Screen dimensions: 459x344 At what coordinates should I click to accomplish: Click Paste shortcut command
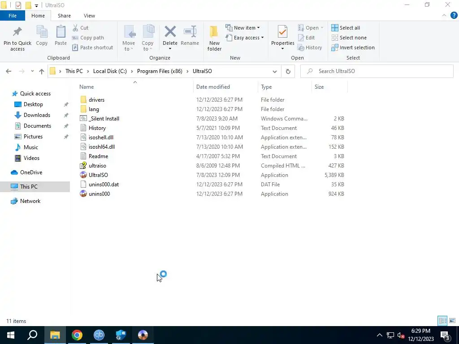92,47
